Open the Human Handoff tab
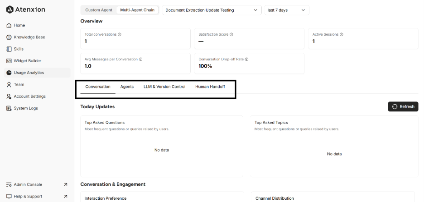 [210, 87]
